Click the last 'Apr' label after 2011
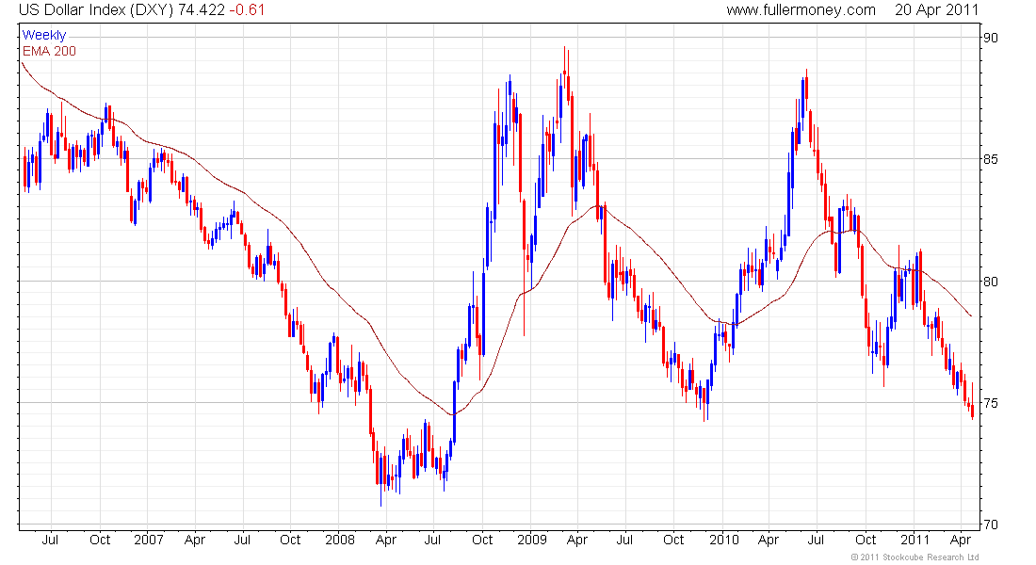Image resolution: width=1036 pixels, height=565 pixels. pos(960,540)
